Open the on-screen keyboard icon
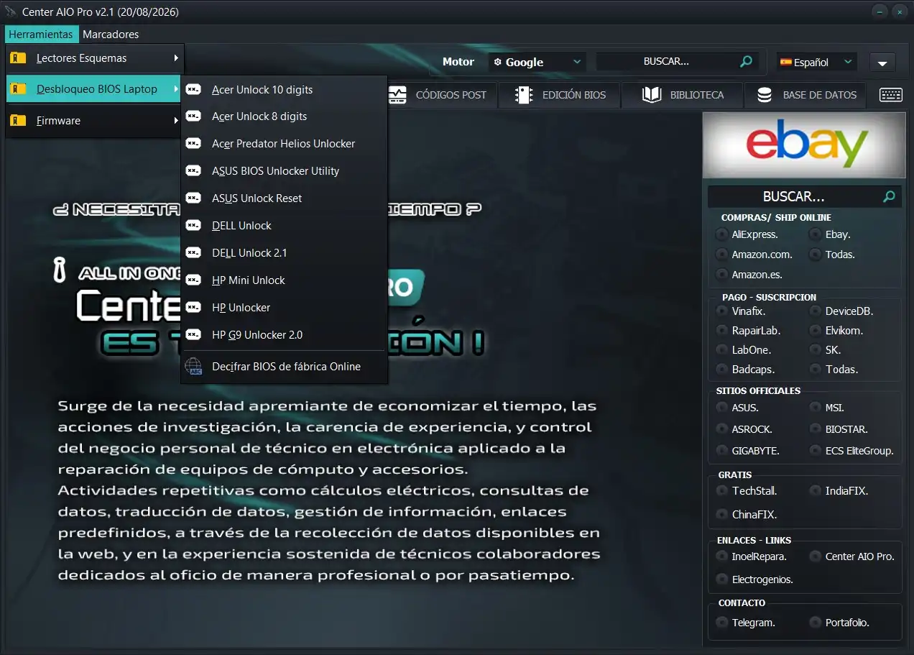The height and width of the screenshot is (655, 914). pos(891,95)
